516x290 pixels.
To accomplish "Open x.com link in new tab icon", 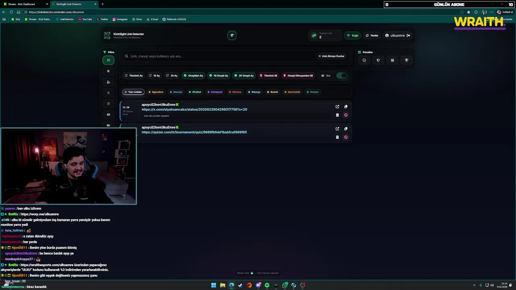I will pyautogui.click(x=337, y=107).
